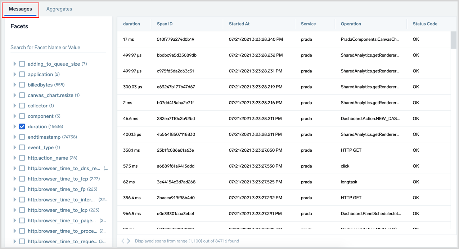Switch to the Aggregates tab

(59, 9)
